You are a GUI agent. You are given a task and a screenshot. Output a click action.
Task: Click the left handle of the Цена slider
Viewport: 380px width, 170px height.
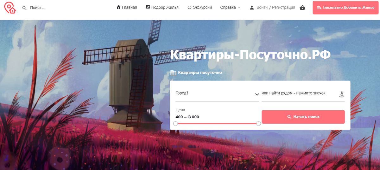(x=175, y=124)
